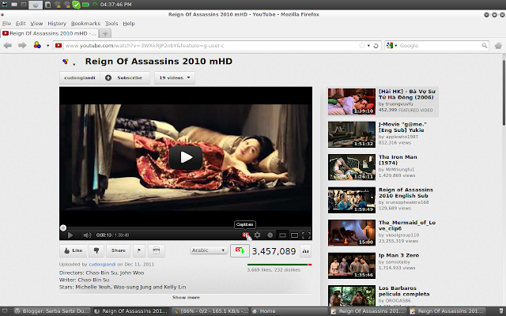
Task: Click the green checkmark tray icon
Action: 76,5
